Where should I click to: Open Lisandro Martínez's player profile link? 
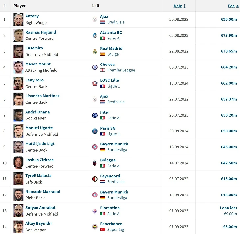tap(42, 96)
